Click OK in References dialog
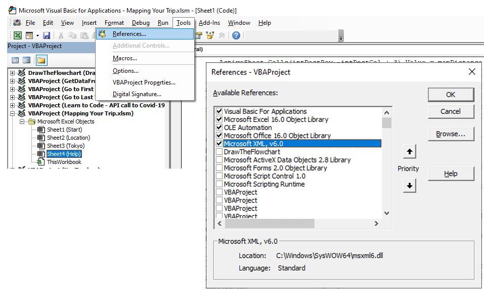Image resolution: width=484 pixels, height=290 pixels. point(451,95)
